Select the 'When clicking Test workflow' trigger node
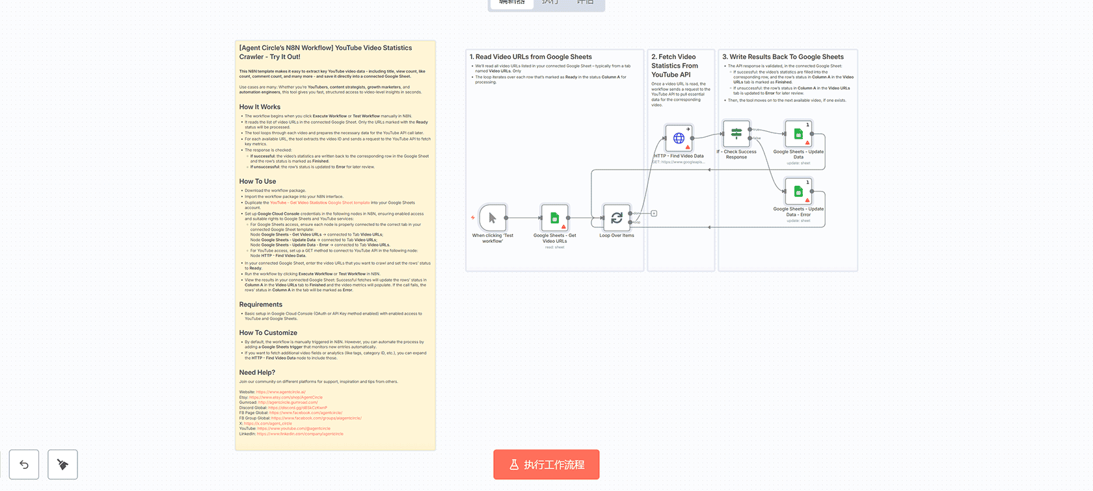 click(492, 218)
